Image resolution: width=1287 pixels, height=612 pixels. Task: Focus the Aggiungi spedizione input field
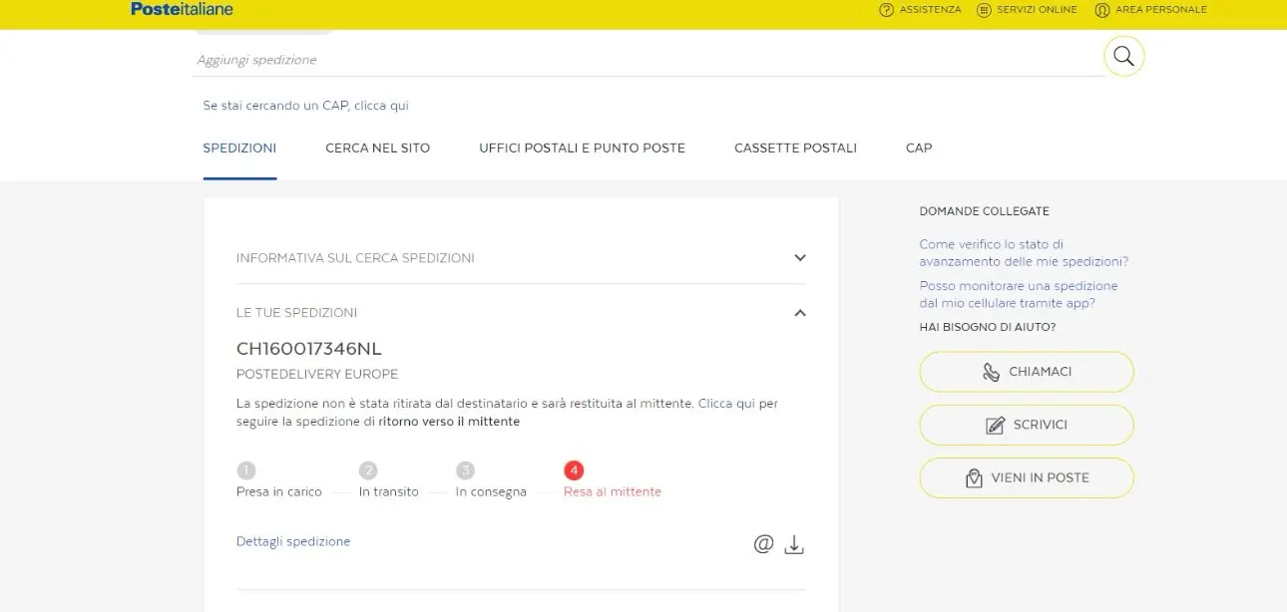[646, 60]
